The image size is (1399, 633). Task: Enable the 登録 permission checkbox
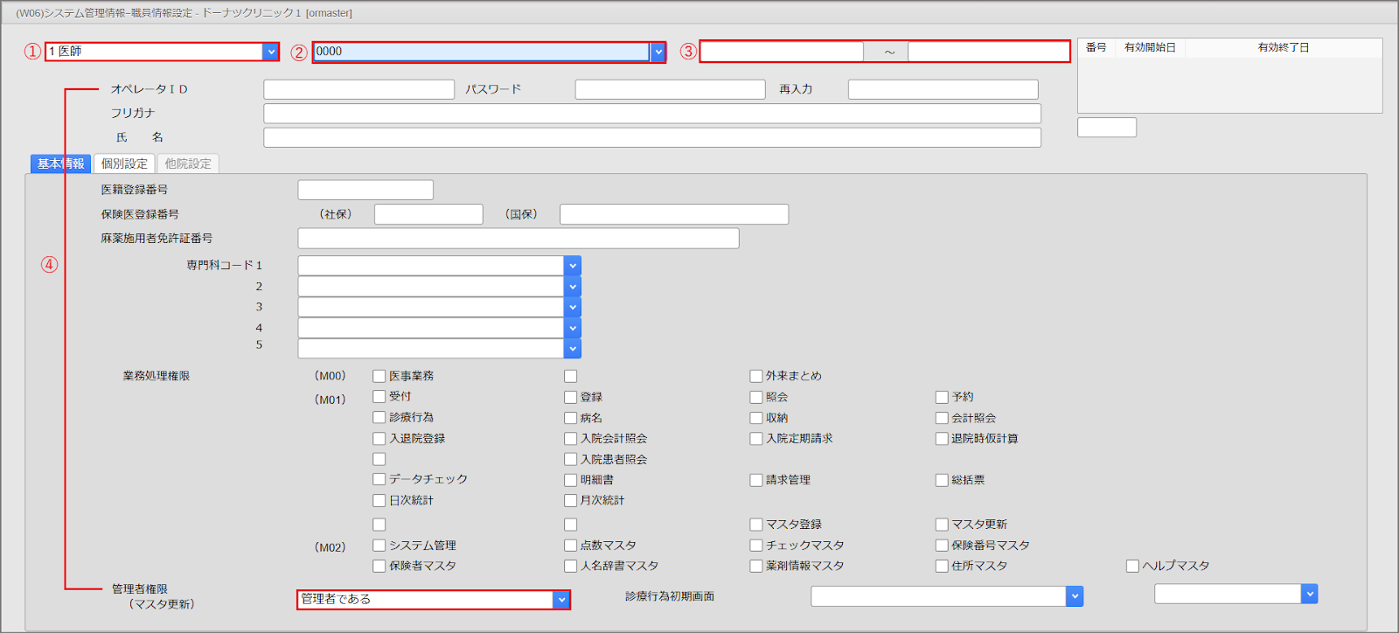click(571, 397)
